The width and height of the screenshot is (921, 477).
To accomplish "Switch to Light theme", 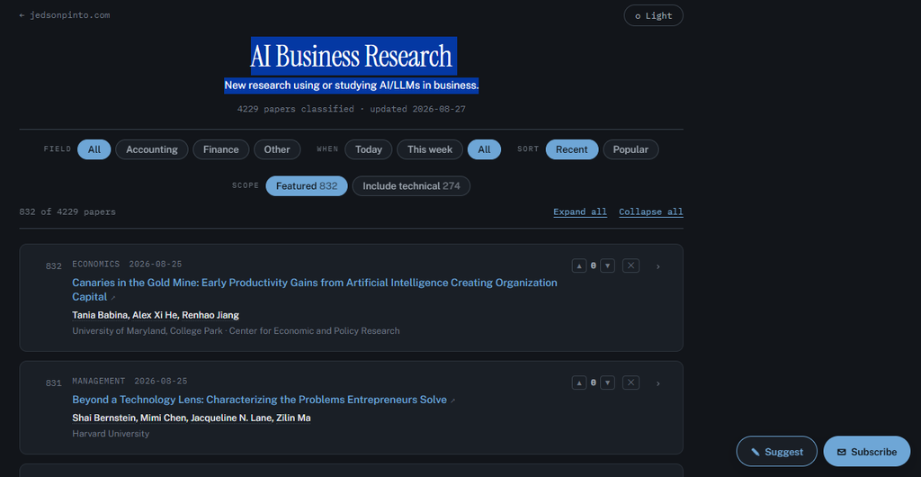I will (653, 16).
